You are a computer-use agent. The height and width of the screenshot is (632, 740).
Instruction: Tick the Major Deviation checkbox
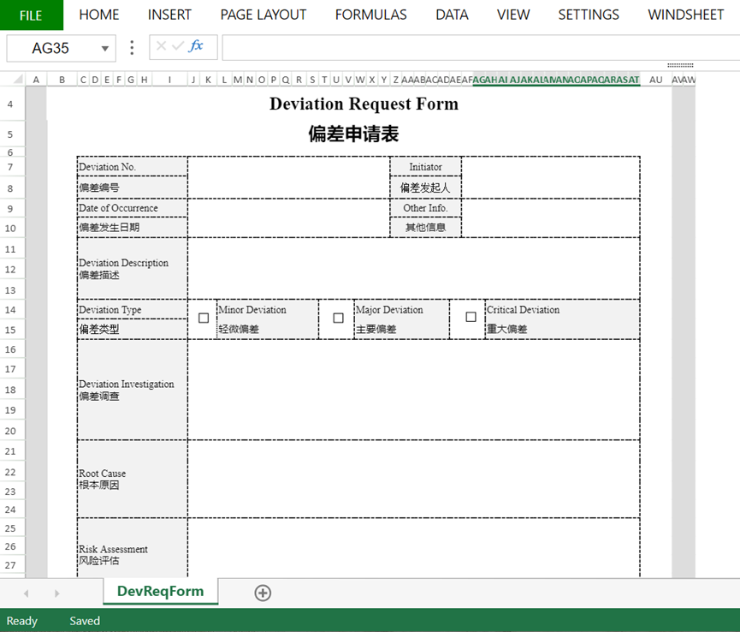pyautogui.click(x=338, y=318)
